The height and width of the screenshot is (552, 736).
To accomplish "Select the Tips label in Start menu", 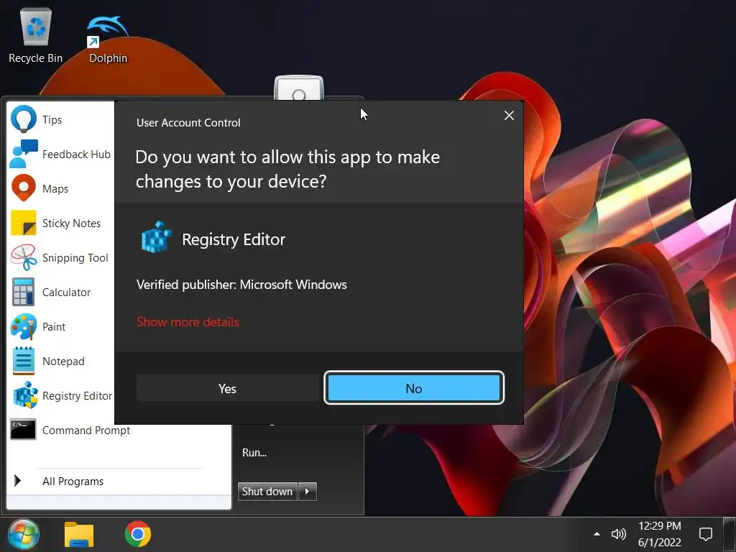I will tap(52, 120).
